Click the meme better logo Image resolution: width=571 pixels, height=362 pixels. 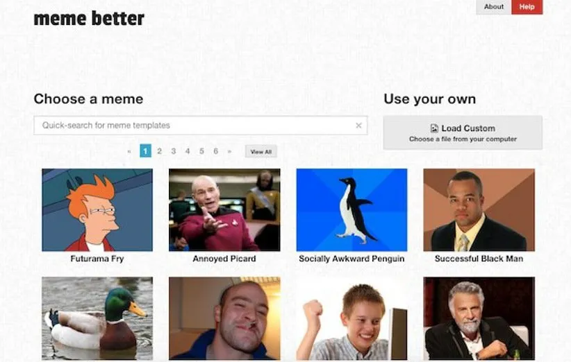click(89, 19)
